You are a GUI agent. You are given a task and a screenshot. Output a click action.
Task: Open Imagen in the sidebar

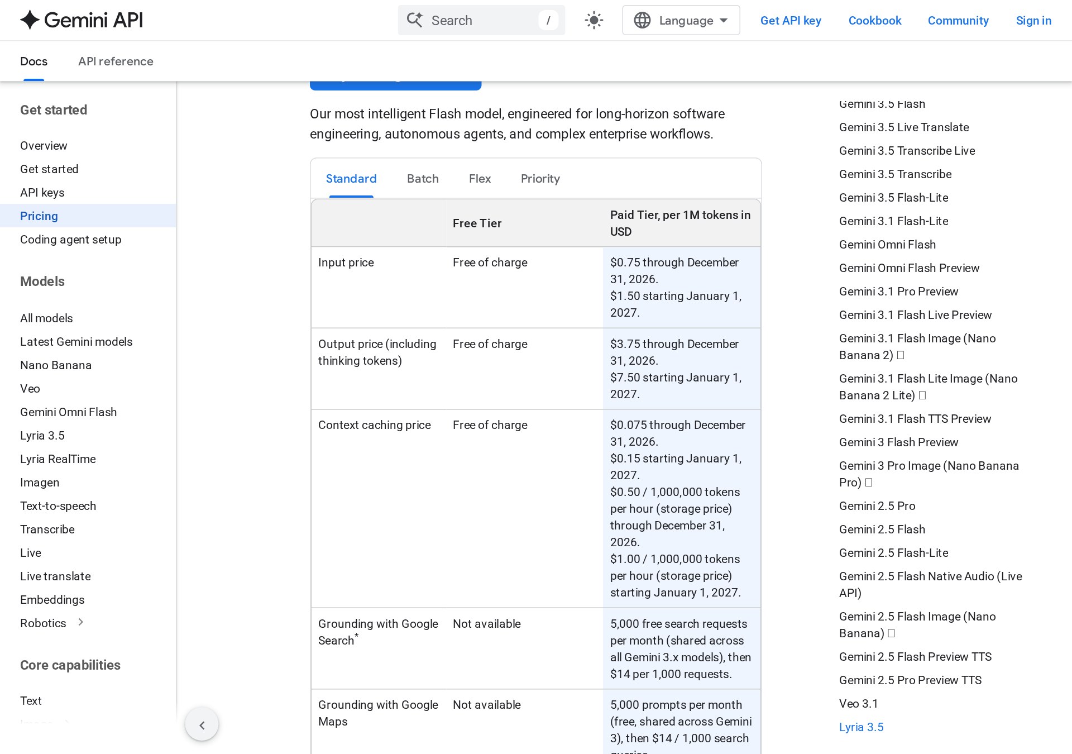pos(40,483)
